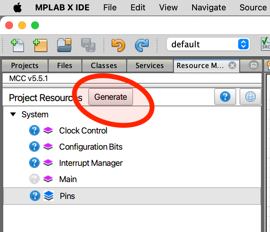
Task: Open the Edit menu
Action: click(138, 7)
